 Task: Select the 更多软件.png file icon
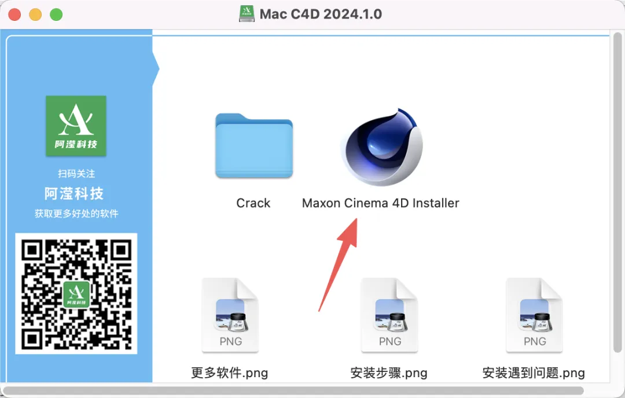(230, 315)
